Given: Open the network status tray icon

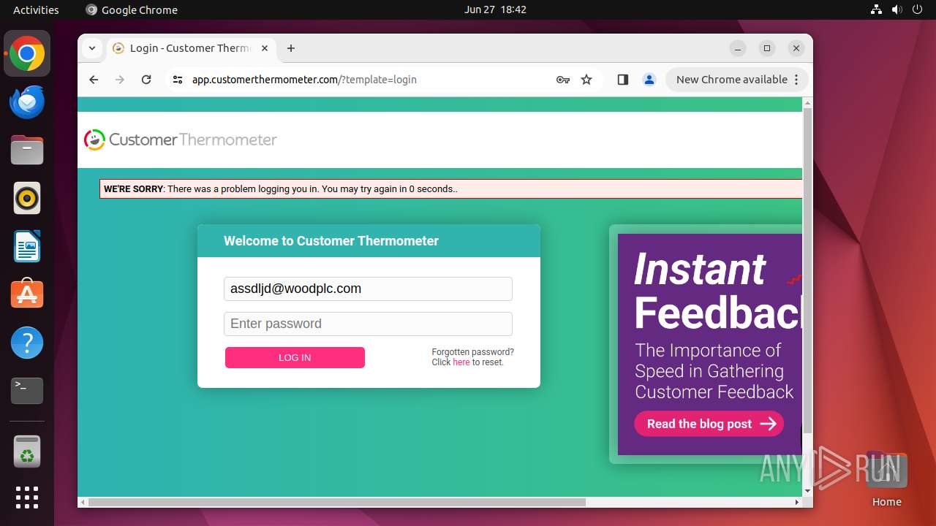Looking at the screenshot, I should tap(877, 9).
